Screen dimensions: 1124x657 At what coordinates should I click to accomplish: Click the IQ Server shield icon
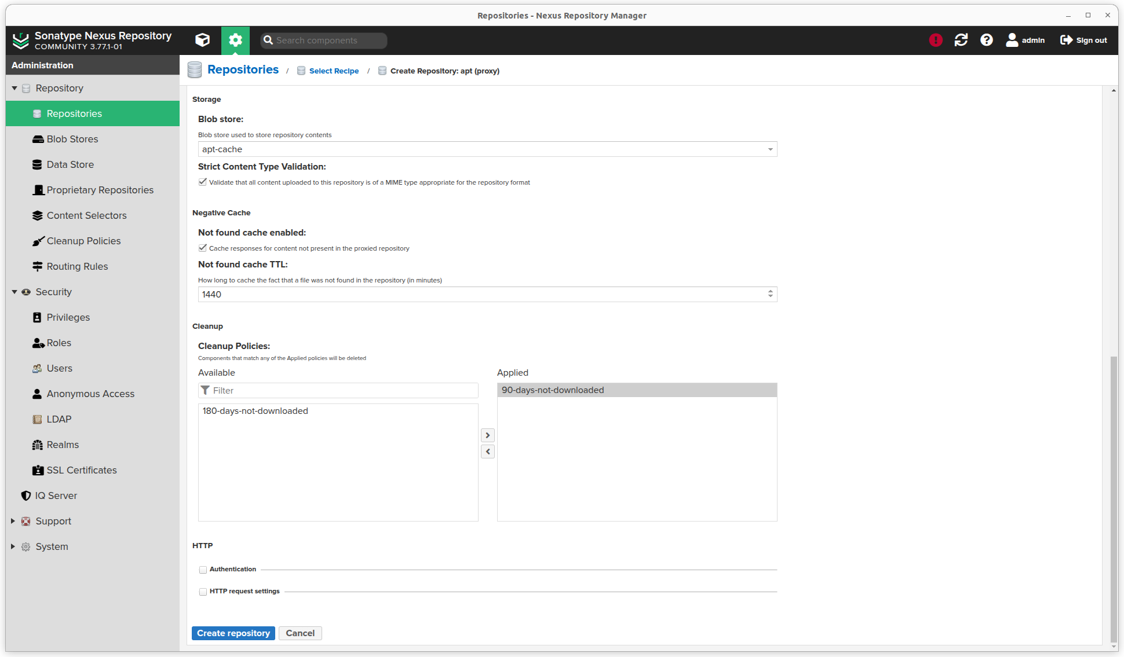point(25,495)
